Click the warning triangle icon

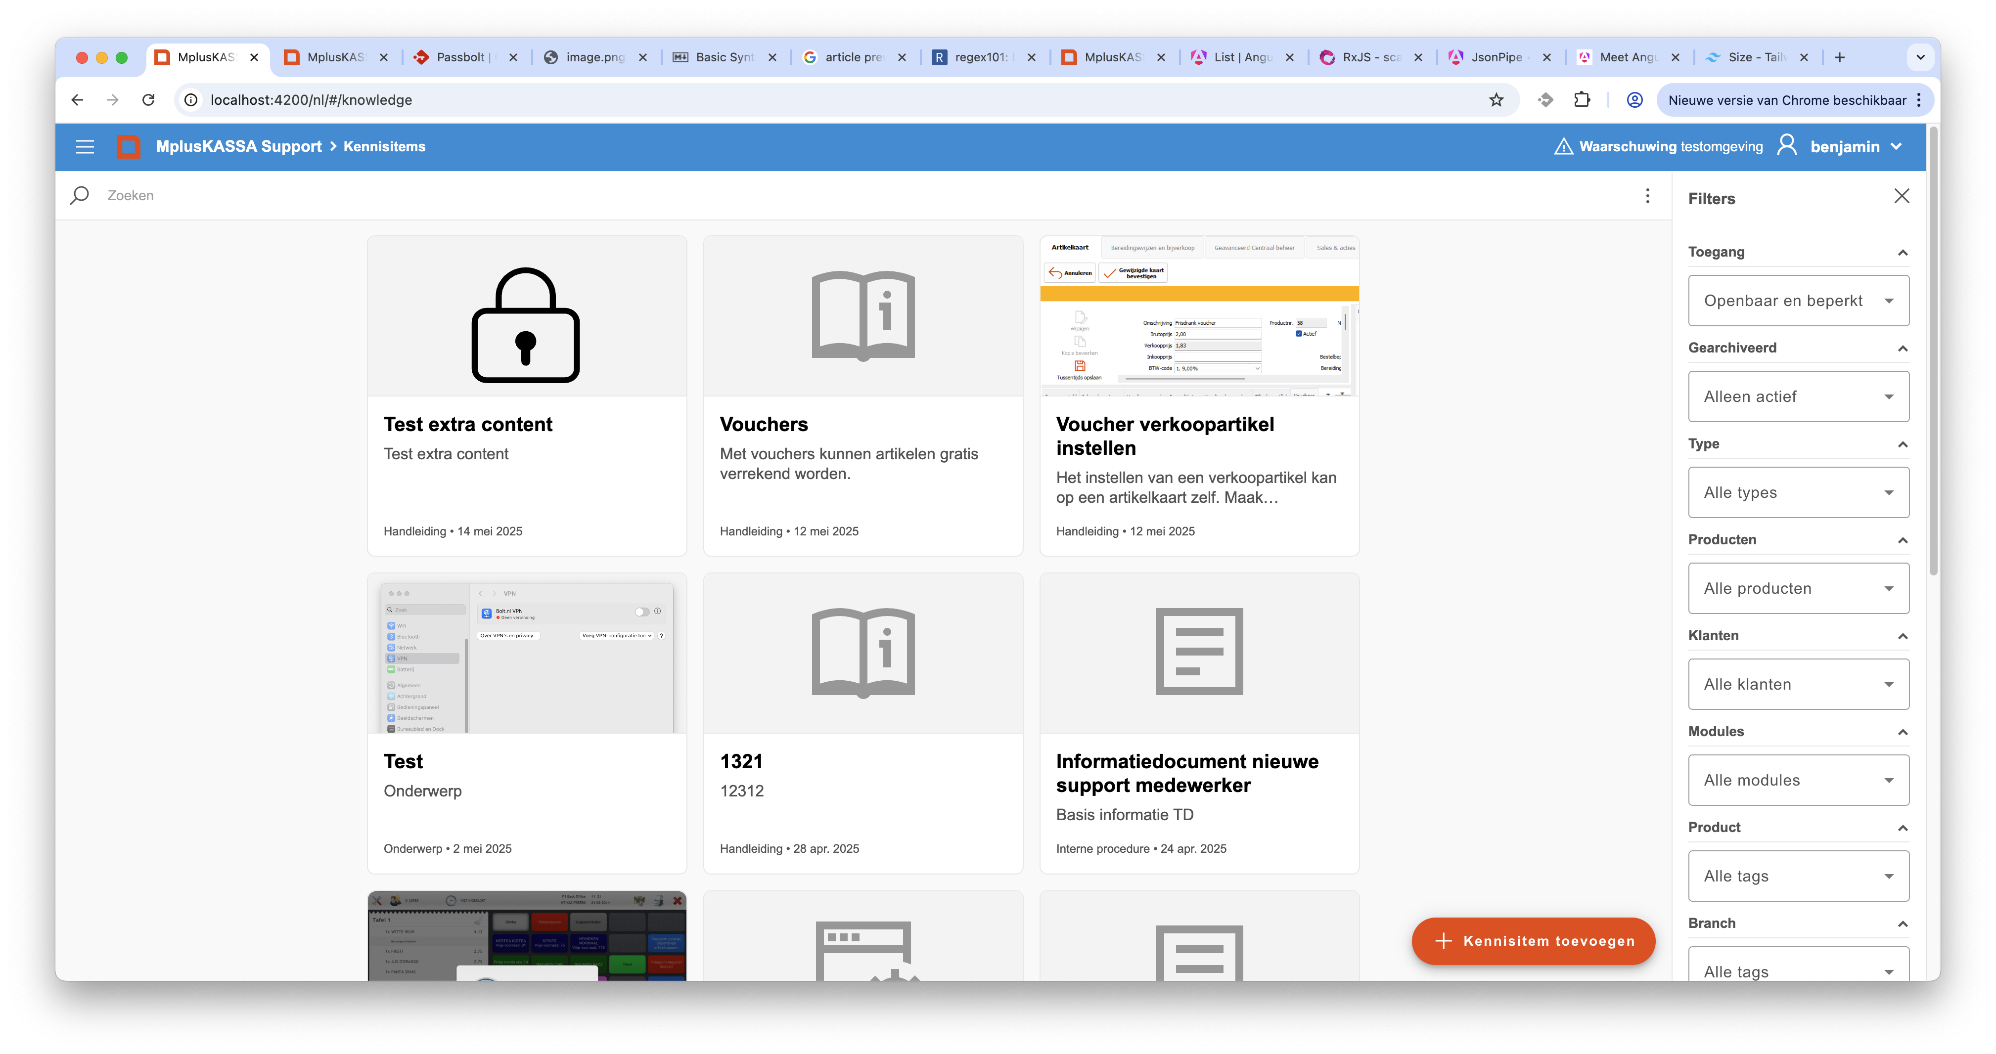coord(1563,146)
